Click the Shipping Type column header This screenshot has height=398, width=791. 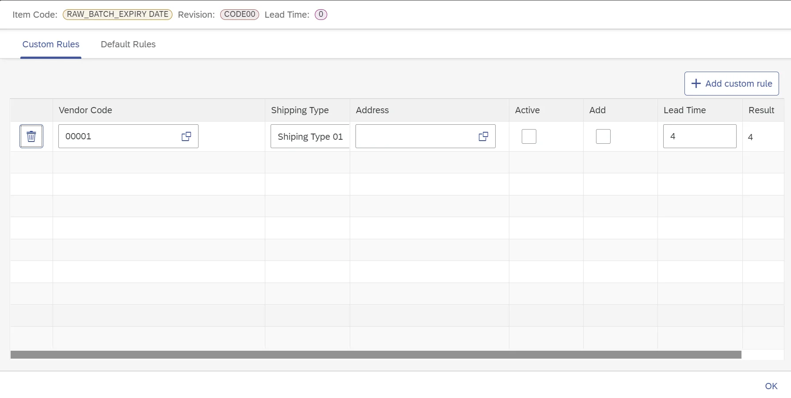300,110
